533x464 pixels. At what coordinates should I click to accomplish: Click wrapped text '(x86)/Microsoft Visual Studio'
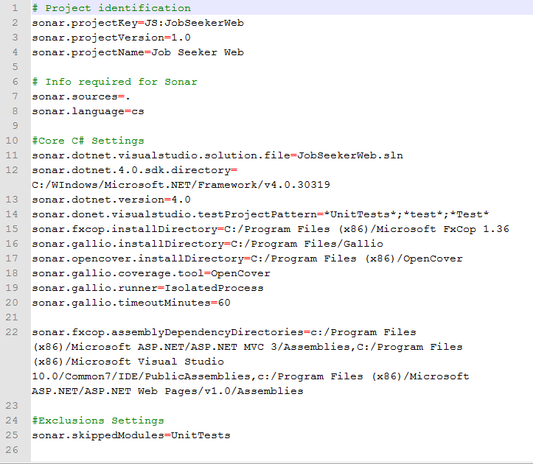pyautogui.click(x=128, y=362)
